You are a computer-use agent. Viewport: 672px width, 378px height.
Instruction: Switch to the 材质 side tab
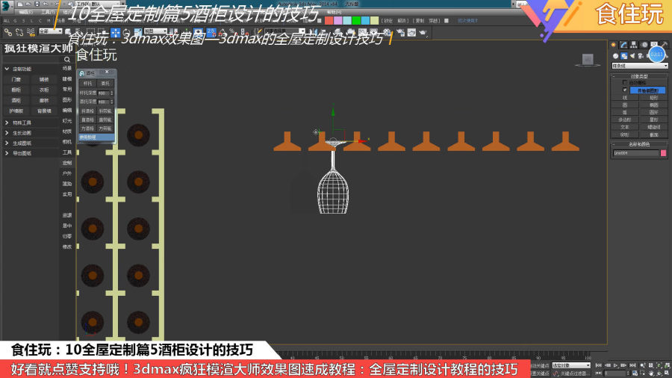[67, 131]
